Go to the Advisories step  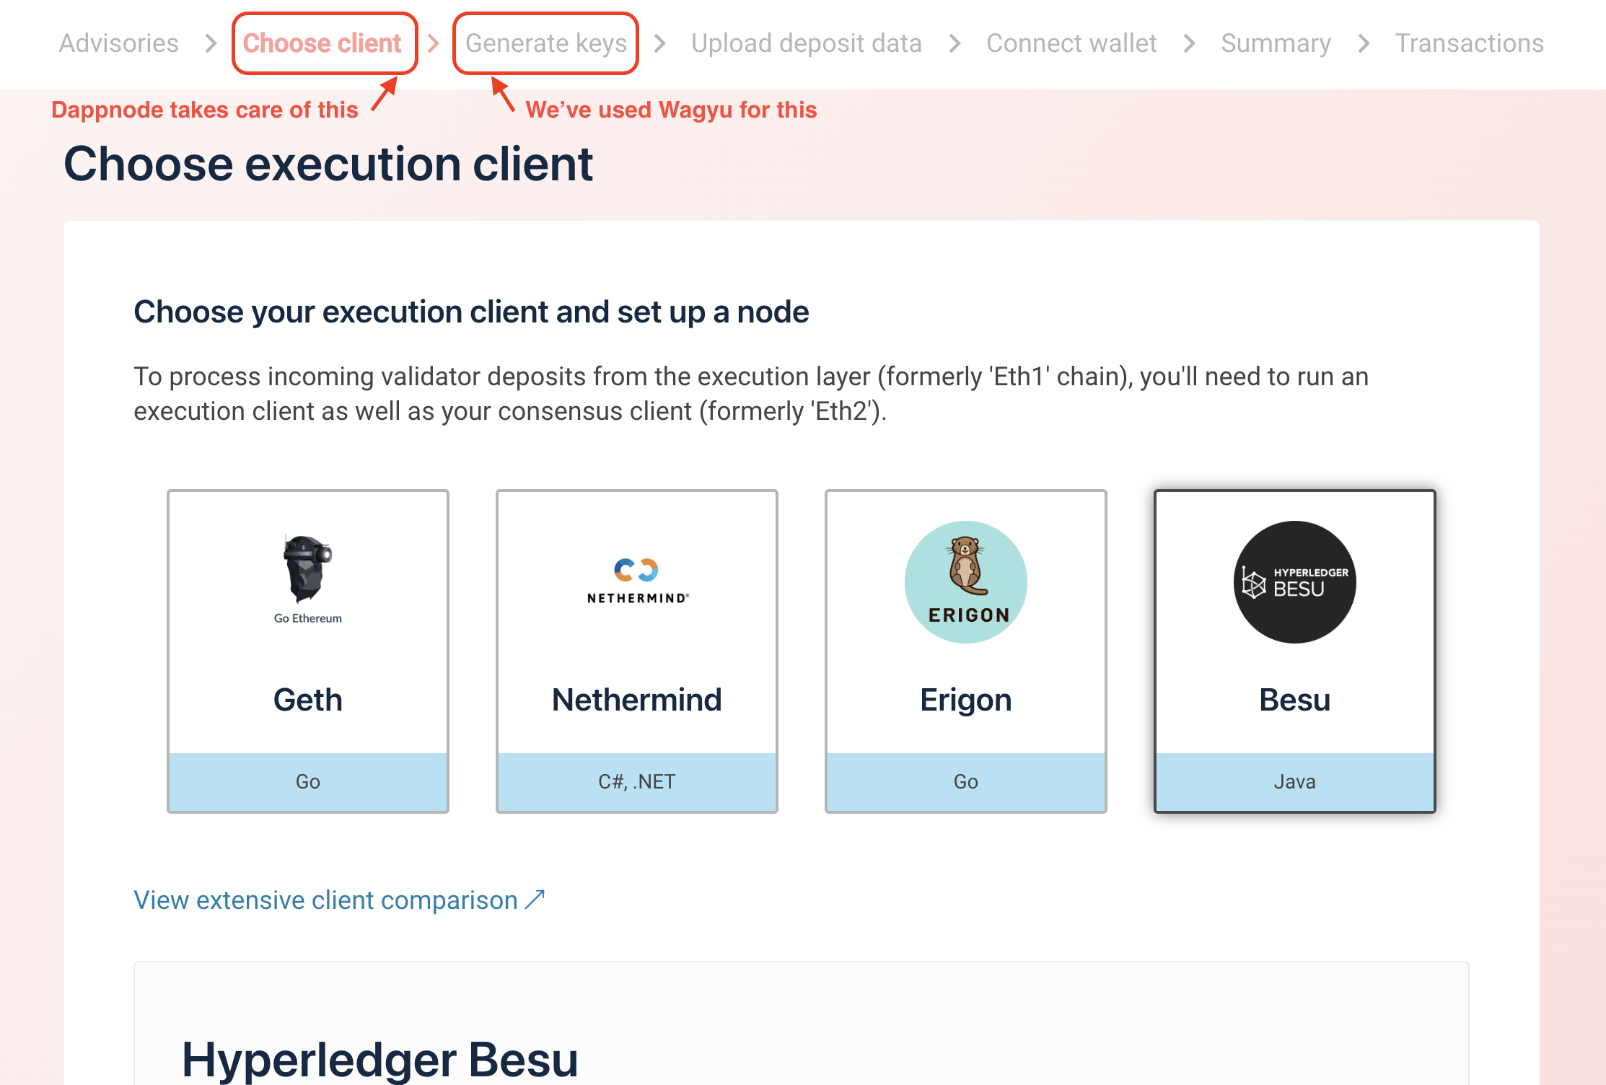(x=119, y=43)
